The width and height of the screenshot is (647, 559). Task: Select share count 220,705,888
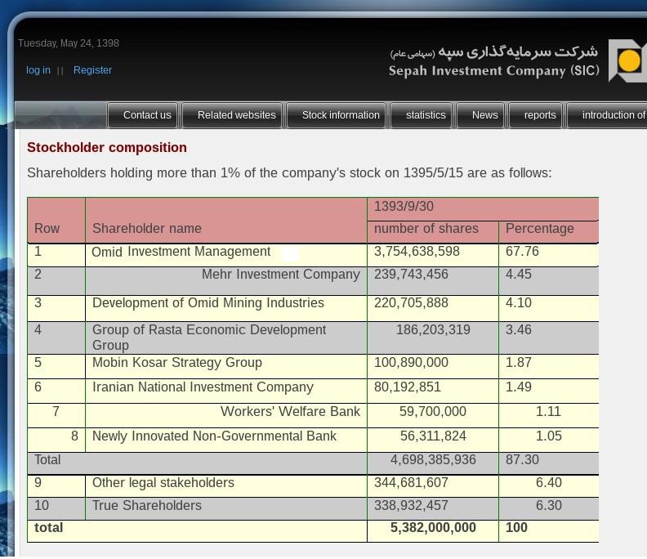411,302
